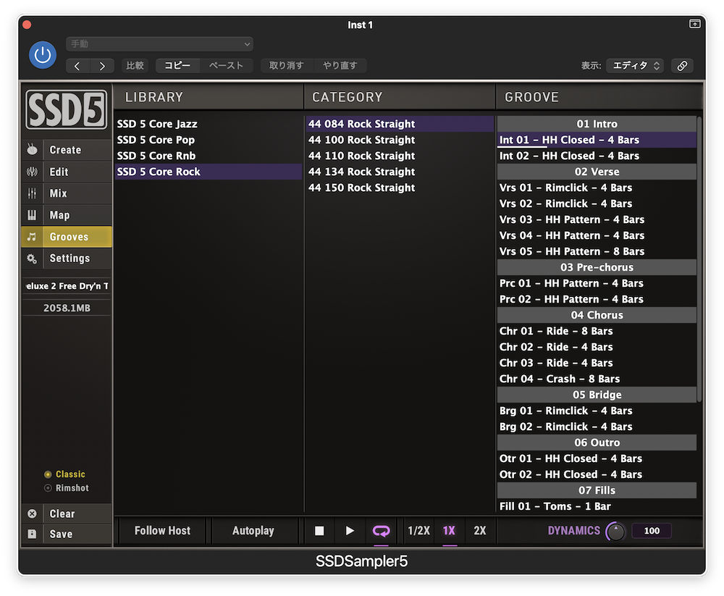Set playback speed to 1/2X
The width and height of the screenshot is (724, 596).
[x=418, y=531]
